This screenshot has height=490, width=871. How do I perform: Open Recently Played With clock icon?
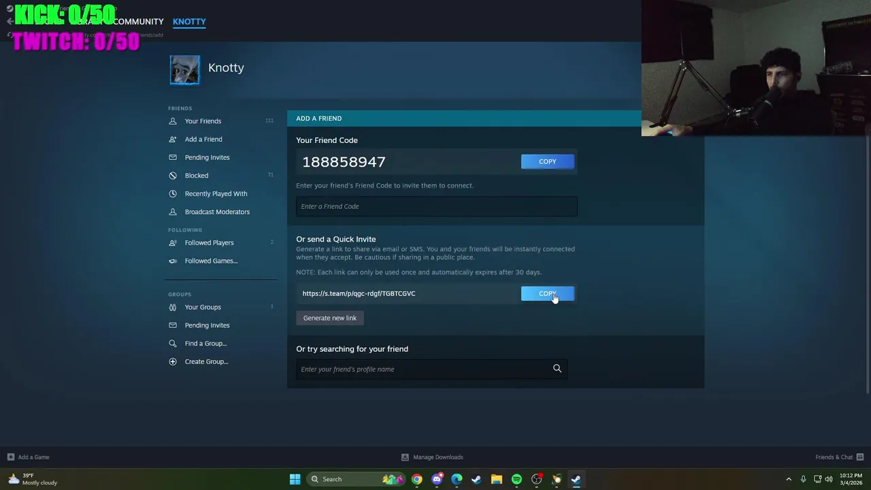pos(173,194)
